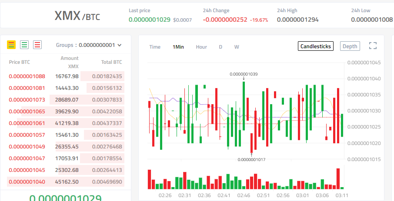Select sell order at price 0.0000001057
The height and width of the screenshot is (201, 394).
pyautogui.click(x=66, y=135)
